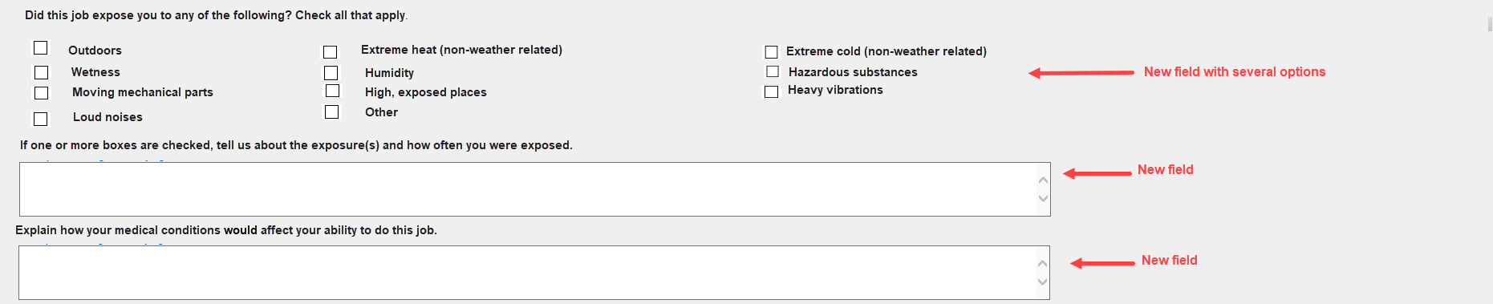Check Extreme cold (non-weather related)
The image size is (1493, 304).
[771, 52]
